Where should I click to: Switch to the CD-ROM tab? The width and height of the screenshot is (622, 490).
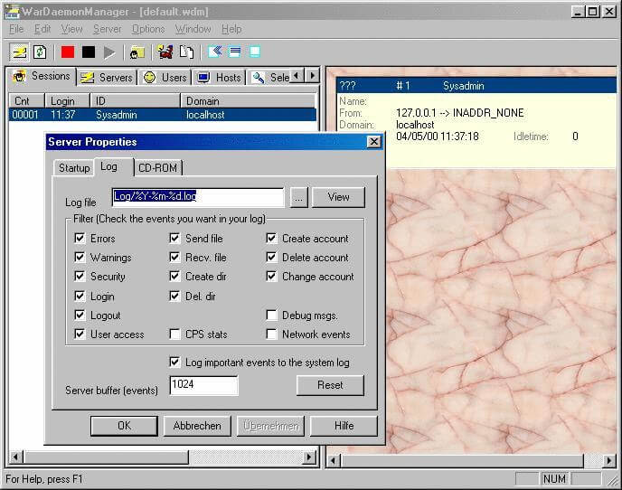point(159,167)
